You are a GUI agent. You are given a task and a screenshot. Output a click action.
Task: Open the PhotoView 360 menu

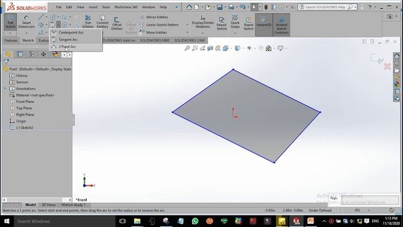(126, 7)
